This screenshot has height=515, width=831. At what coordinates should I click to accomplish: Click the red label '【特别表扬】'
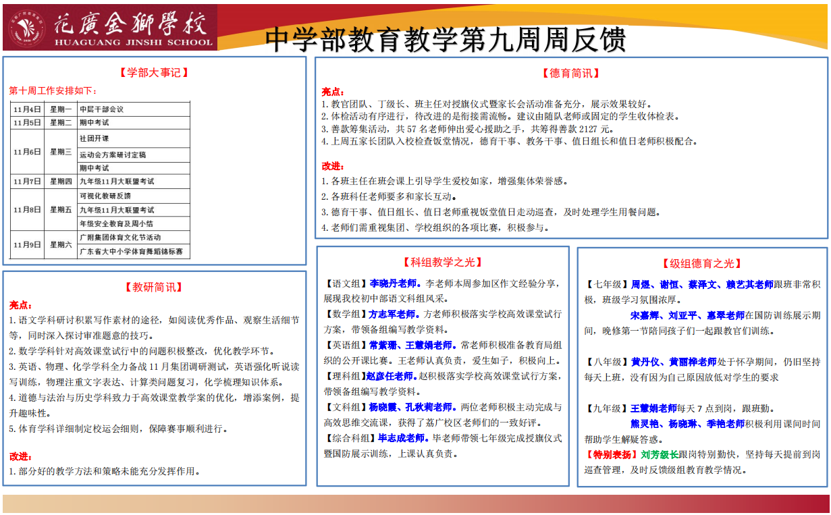tap(612, 454)
